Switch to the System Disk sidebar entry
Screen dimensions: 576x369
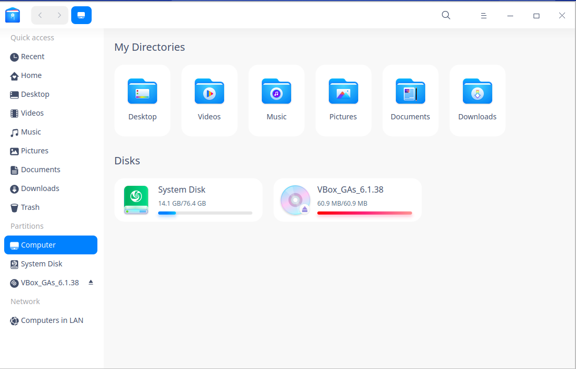41,264
